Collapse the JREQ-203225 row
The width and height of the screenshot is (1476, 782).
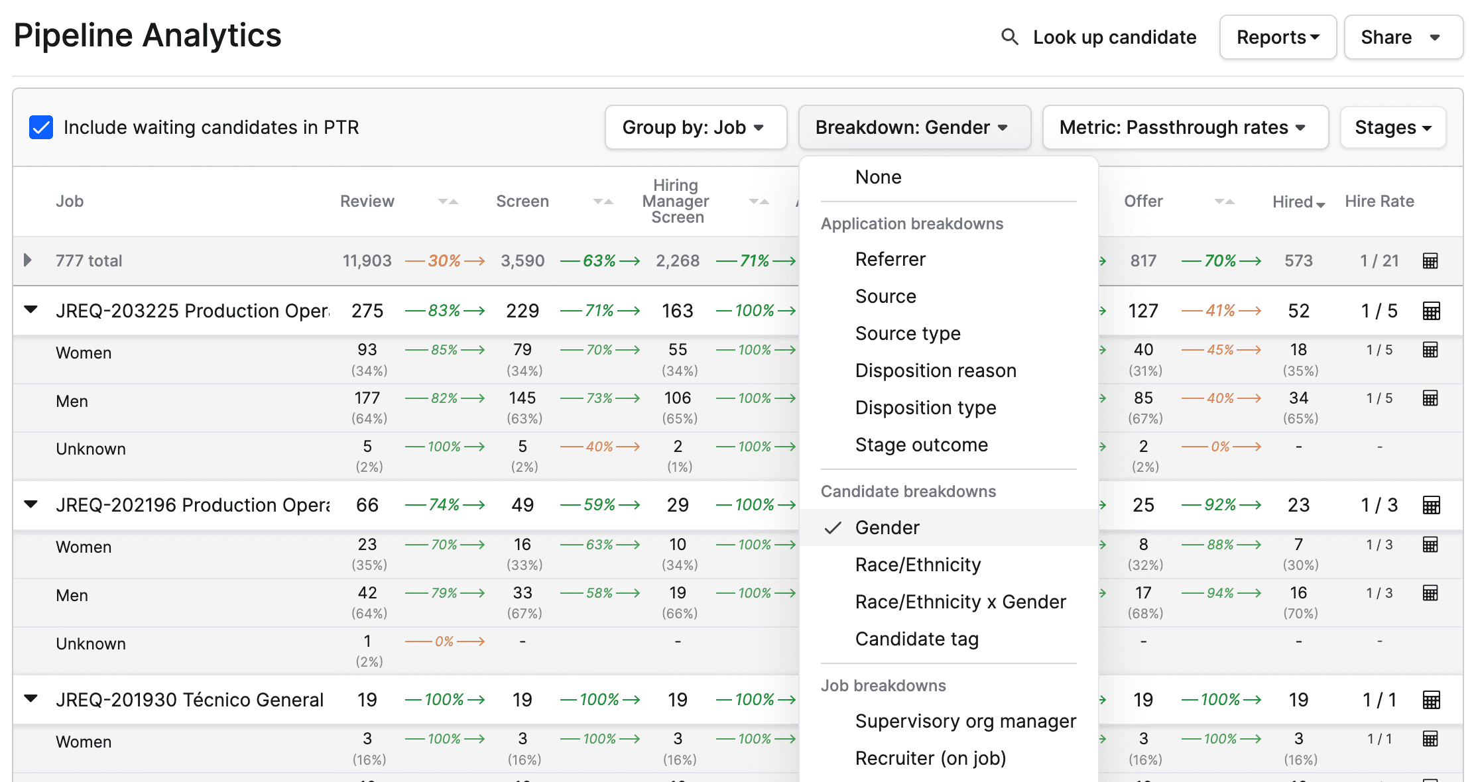tap(31, 309)
